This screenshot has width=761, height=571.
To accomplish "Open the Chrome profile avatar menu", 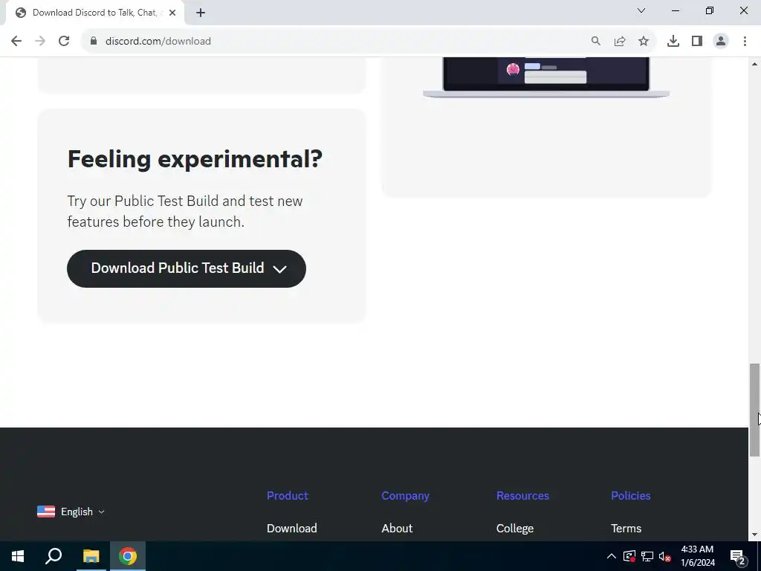I will pyautogui.click(x=721, y=42).
